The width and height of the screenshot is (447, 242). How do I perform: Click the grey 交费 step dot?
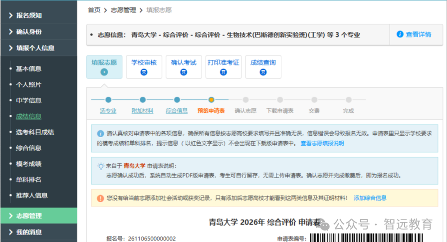(314, 100)
